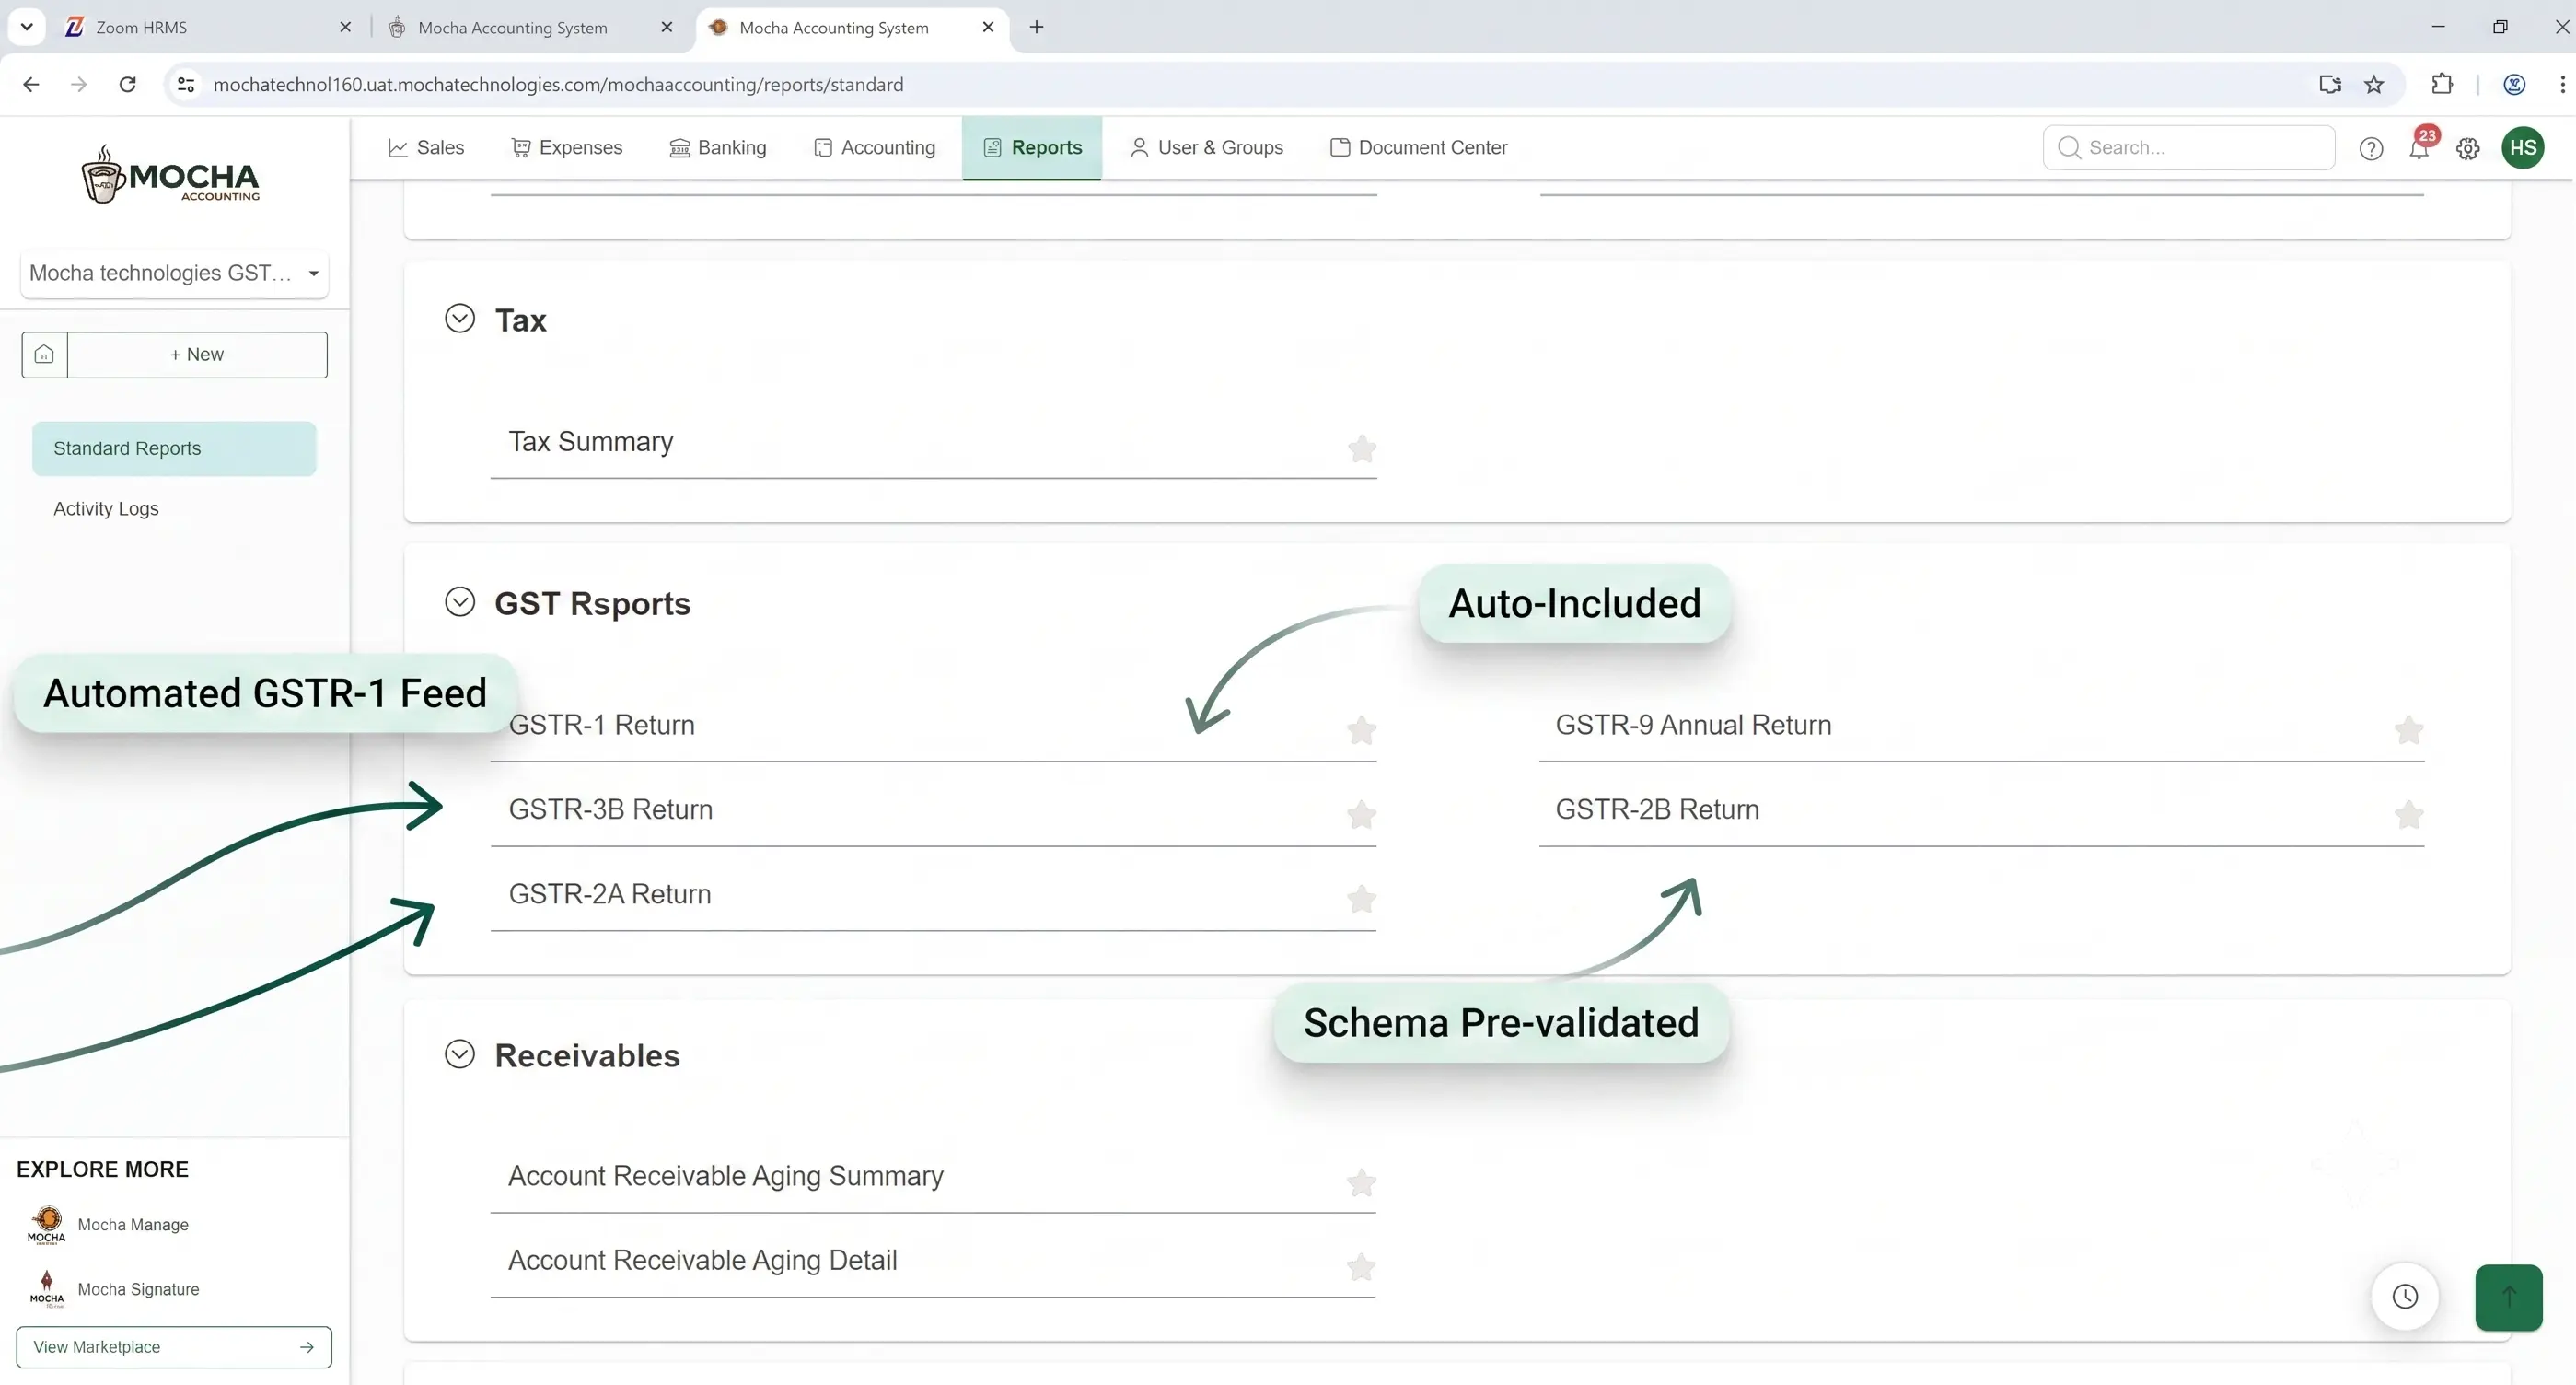Collapse the Tax section chevron
The height and width of the screenshot is (1385, 2576).
pos(460,319)
